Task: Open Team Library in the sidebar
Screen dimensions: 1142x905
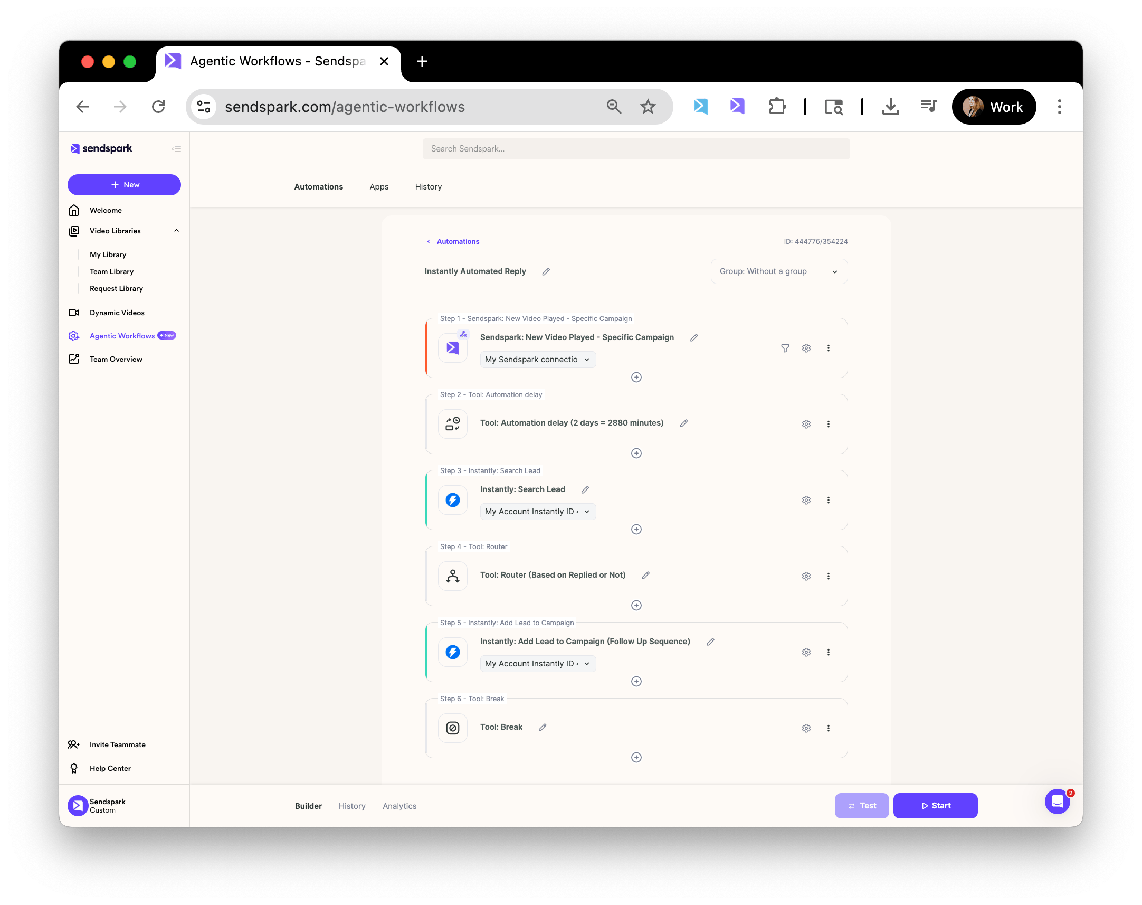Action: pos(111,272)
